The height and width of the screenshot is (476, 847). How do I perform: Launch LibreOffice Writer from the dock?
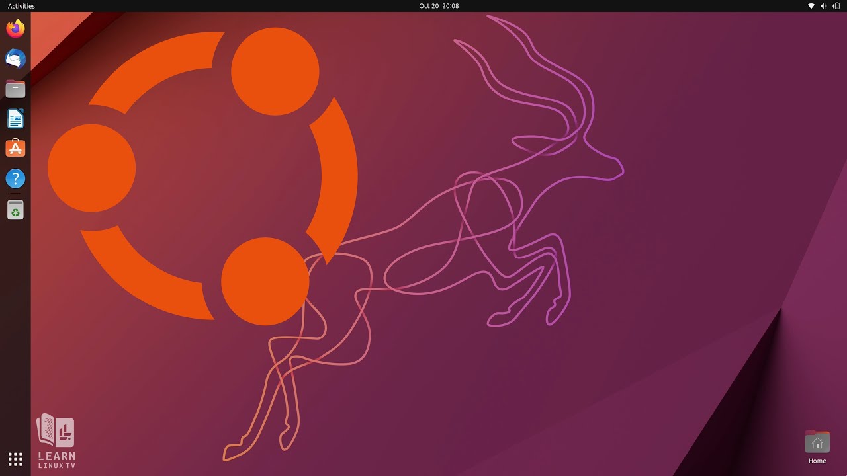(15, 119)
